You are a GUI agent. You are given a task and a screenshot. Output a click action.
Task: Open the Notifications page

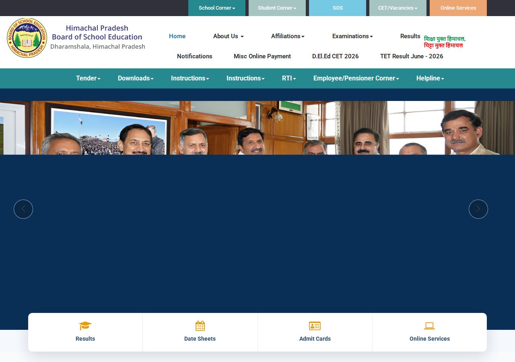point(195,56)
